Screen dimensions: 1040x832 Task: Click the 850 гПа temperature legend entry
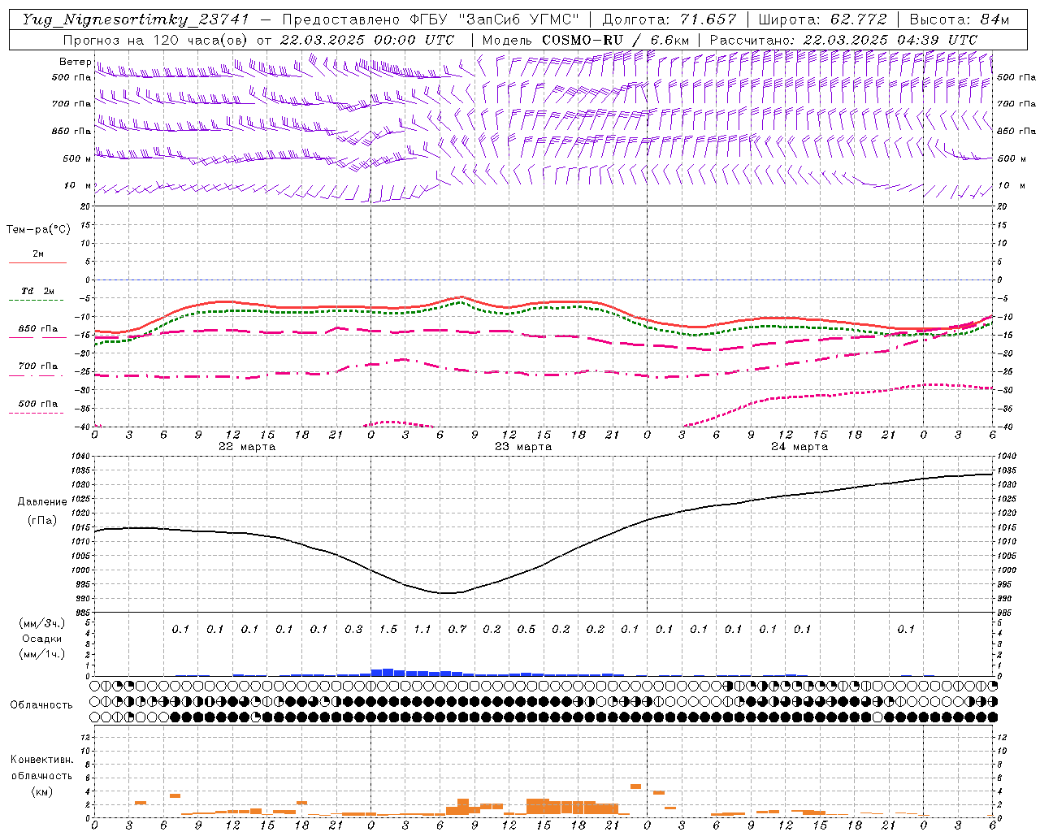click(37, 329)
